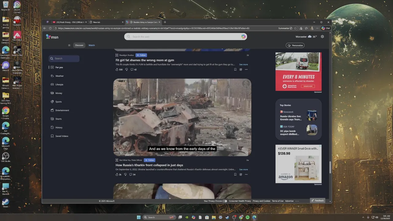
Task: Open the Steam desktop shortcut
Action: click(x=6, y=203)
